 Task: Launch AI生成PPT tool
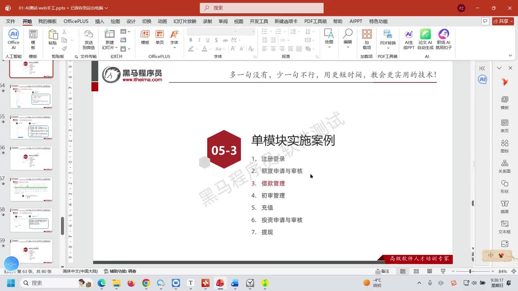click(x=409, y=39)
